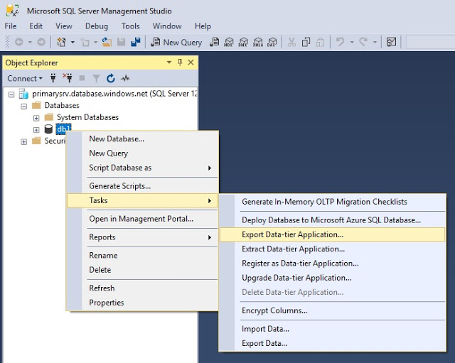455x363 pixels.
Task: Click the Save disk icon in toolbar
Action: (x=122, y=43)
